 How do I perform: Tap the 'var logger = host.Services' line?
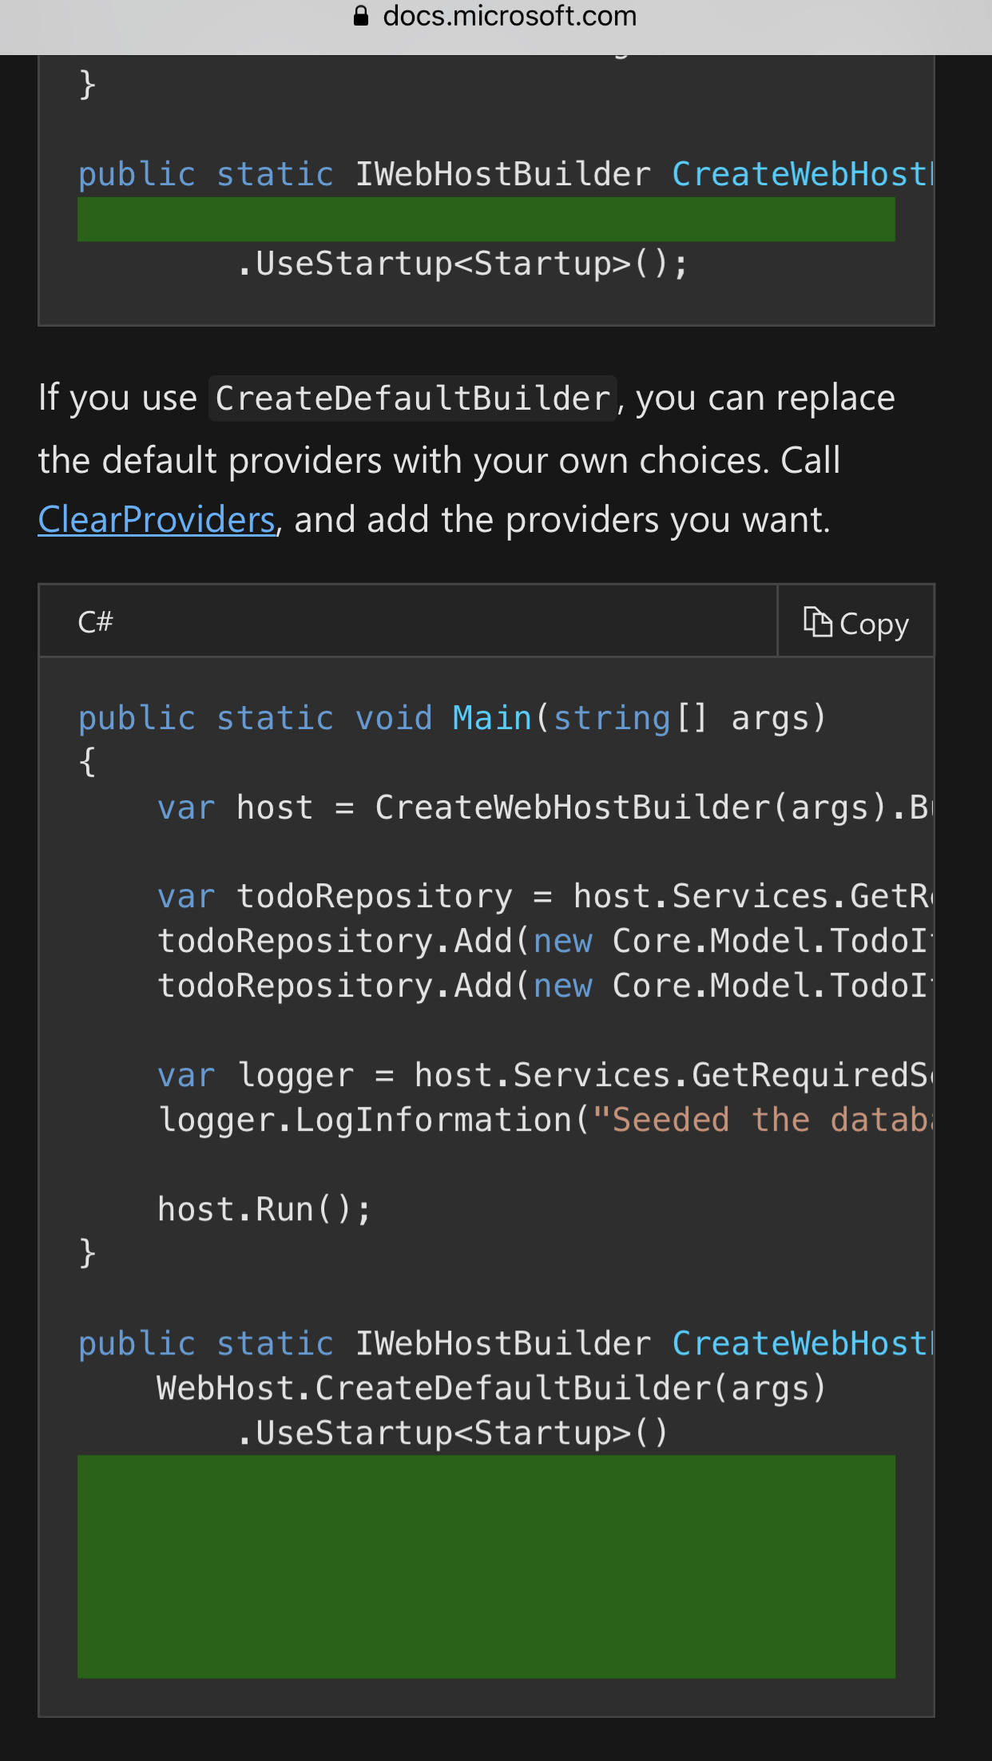tap(545, 1075)
